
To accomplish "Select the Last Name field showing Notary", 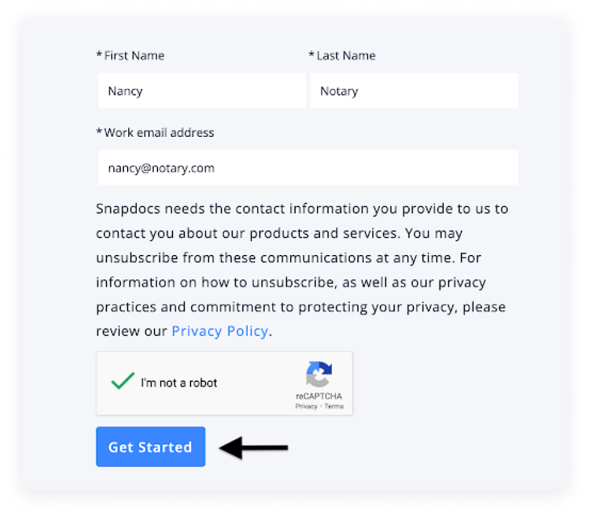I will (414, 91).
